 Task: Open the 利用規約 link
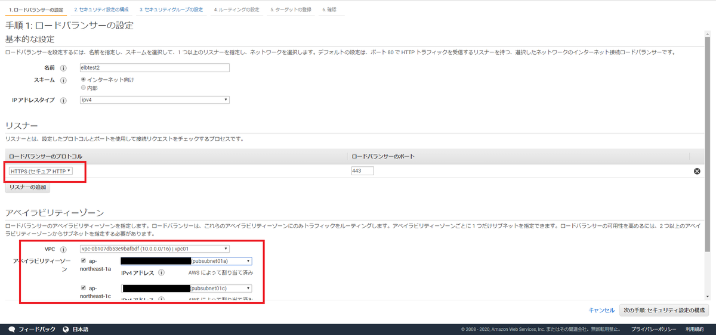[695, 329]
